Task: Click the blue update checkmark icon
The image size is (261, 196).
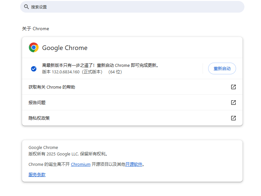Action: (x=34, y=69)
